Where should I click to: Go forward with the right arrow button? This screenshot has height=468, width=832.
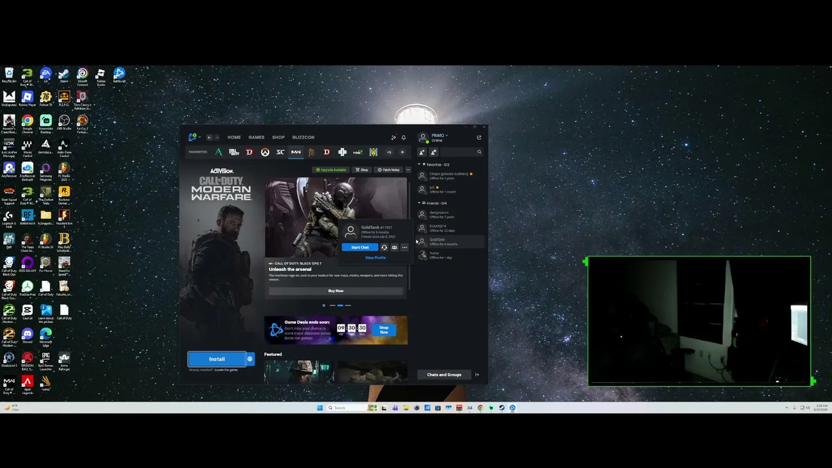[217, 137]
